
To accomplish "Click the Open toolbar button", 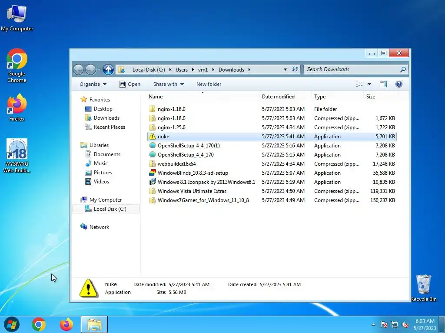I will [130, 84].
